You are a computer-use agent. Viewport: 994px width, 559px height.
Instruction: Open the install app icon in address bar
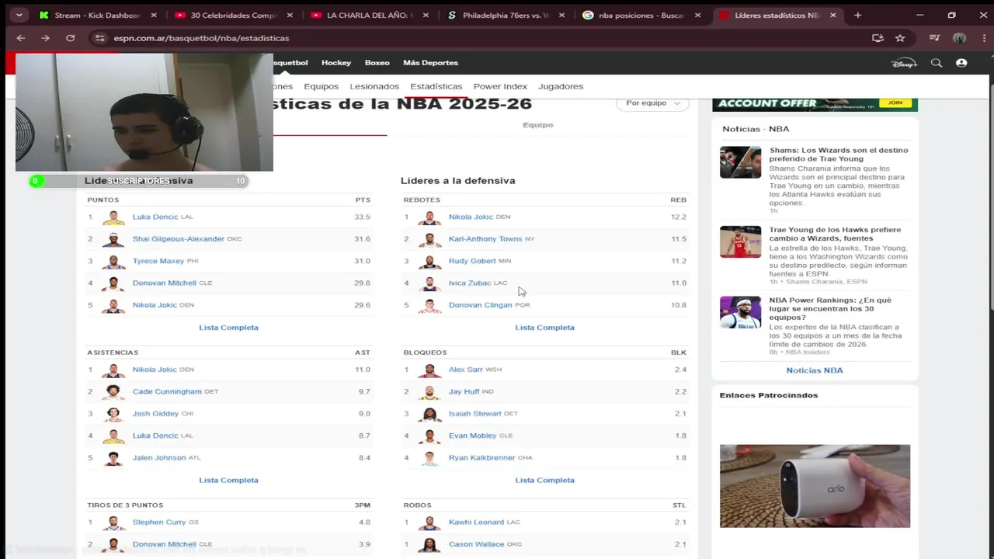click(878, 38)
